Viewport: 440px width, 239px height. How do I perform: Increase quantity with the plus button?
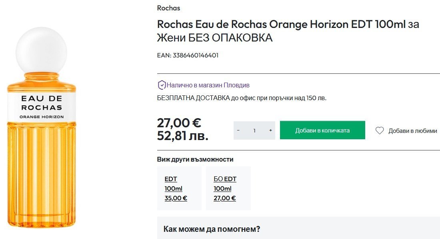270,130
